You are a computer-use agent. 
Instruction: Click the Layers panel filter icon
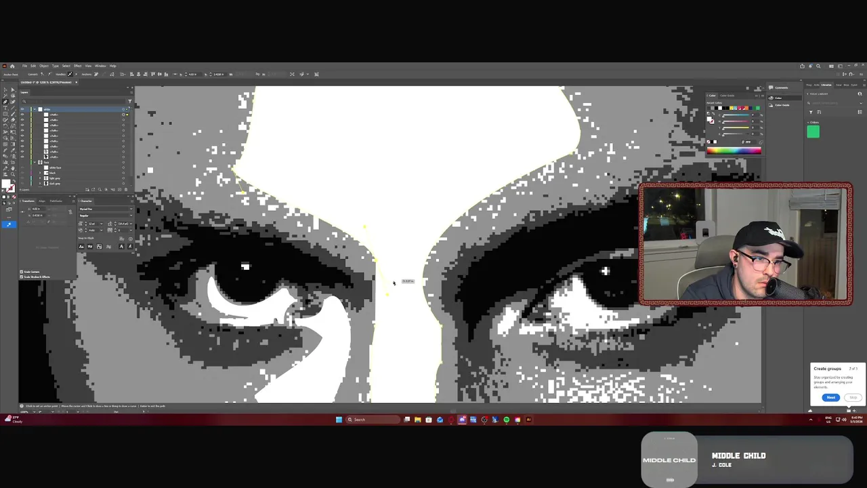130,101
